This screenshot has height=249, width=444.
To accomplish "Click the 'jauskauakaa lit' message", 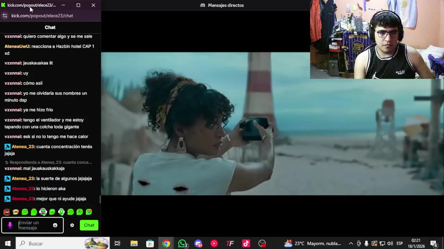I will pos(38,63).
